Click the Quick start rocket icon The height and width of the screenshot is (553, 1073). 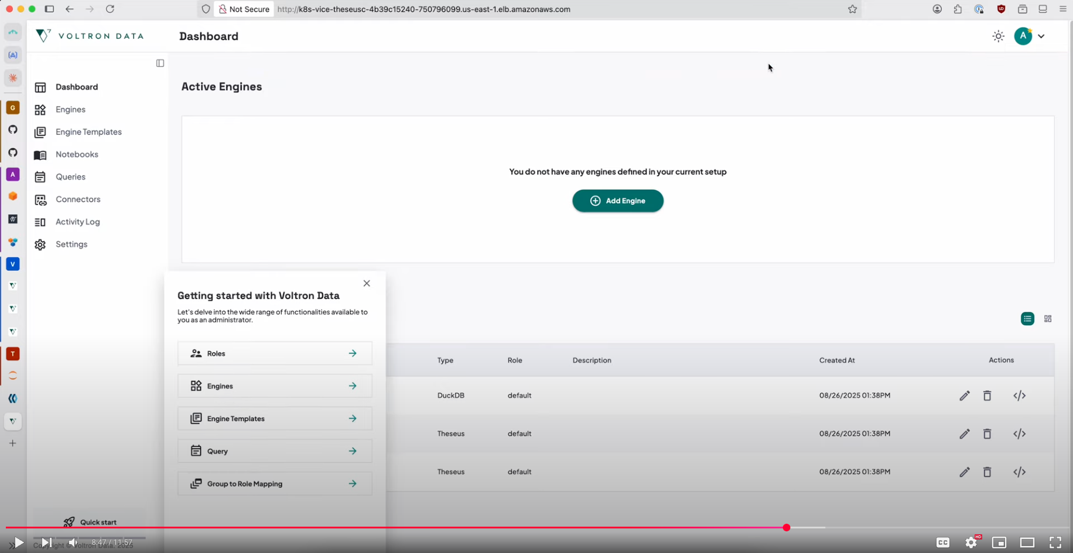tap(69, 521)
